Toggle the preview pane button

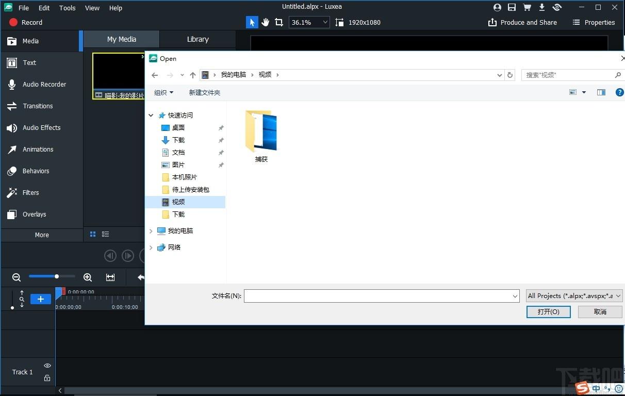[x=601, y=92]
